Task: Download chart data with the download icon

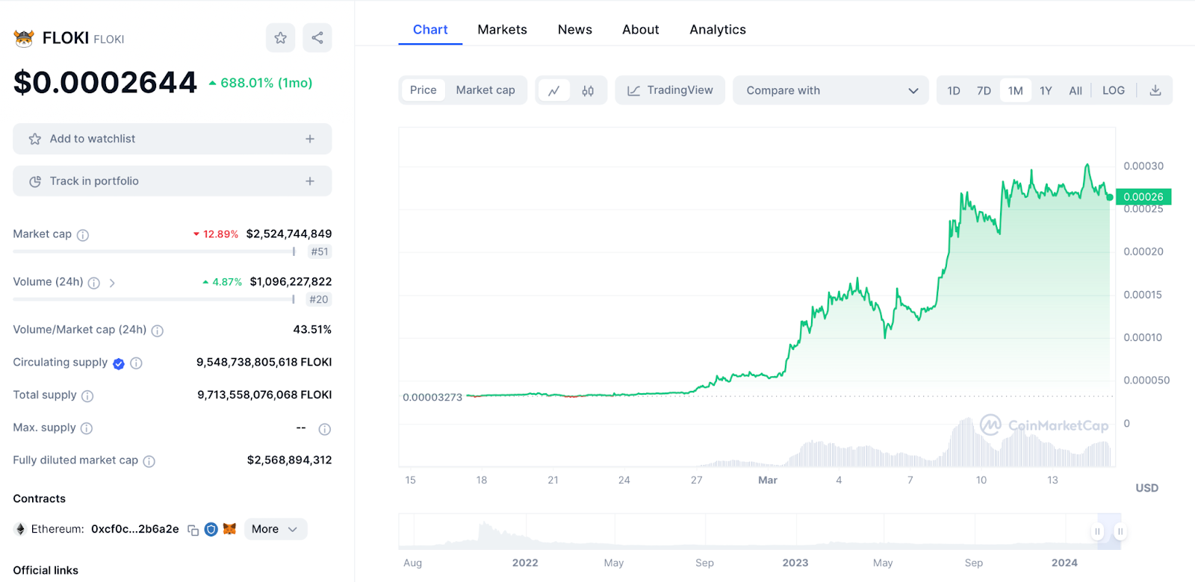Action: (x=1155, y=90)
